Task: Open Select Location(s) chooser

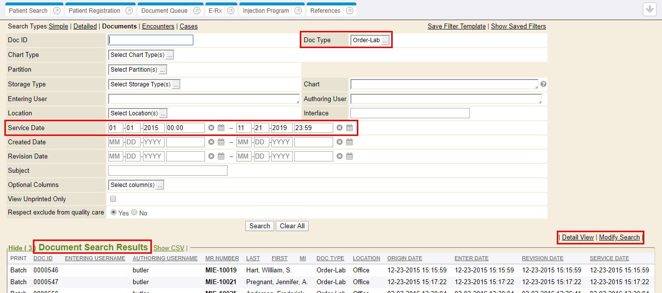Action: (163, 113)
